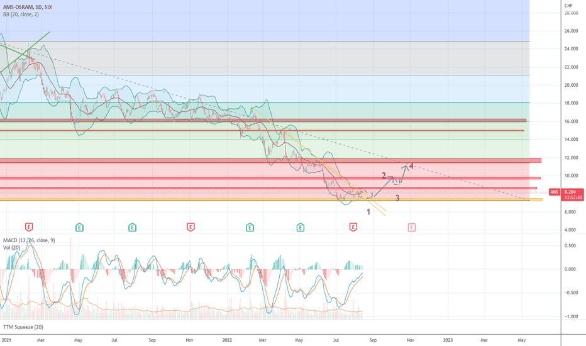586x346 pixels.
Task: Click the 13:53:40 bar countdown timer
Action: pos(573,198)
